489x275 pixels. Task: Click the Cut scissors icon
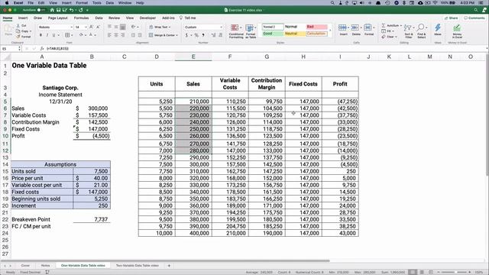click(18, 25)
